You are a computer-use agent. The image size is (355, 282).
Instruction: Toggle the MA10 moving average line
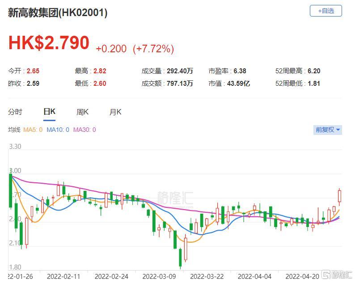(x=58, y=130)
